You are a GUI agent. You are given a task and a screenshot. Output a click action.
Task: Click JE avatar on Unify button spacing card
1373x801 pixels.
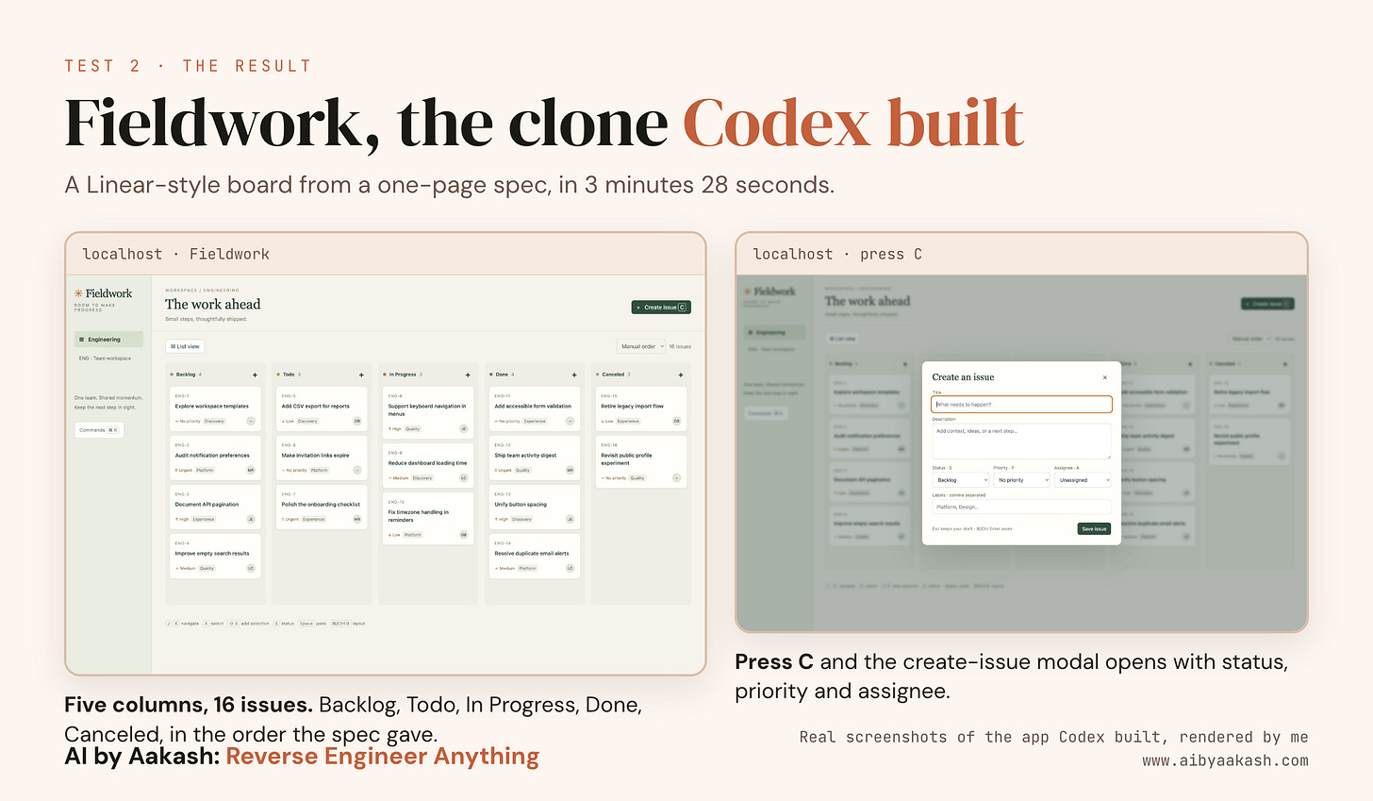[x=571, y=519]
